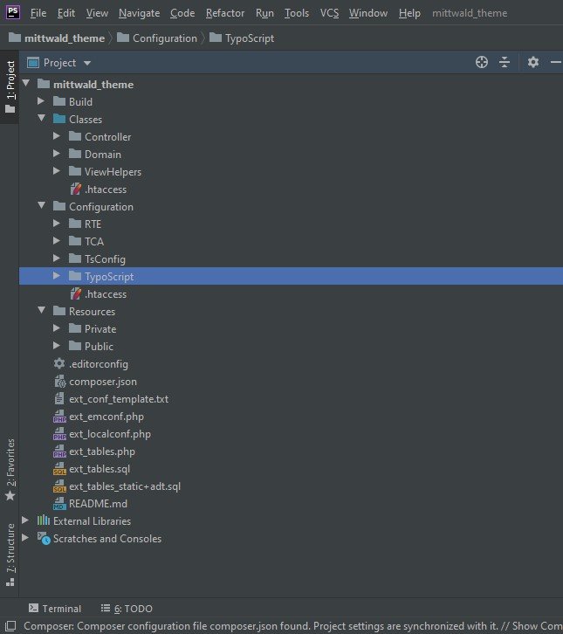The image size is (563, 634).
Task: Open the Terminal tool window
Action: coord(55,608)
